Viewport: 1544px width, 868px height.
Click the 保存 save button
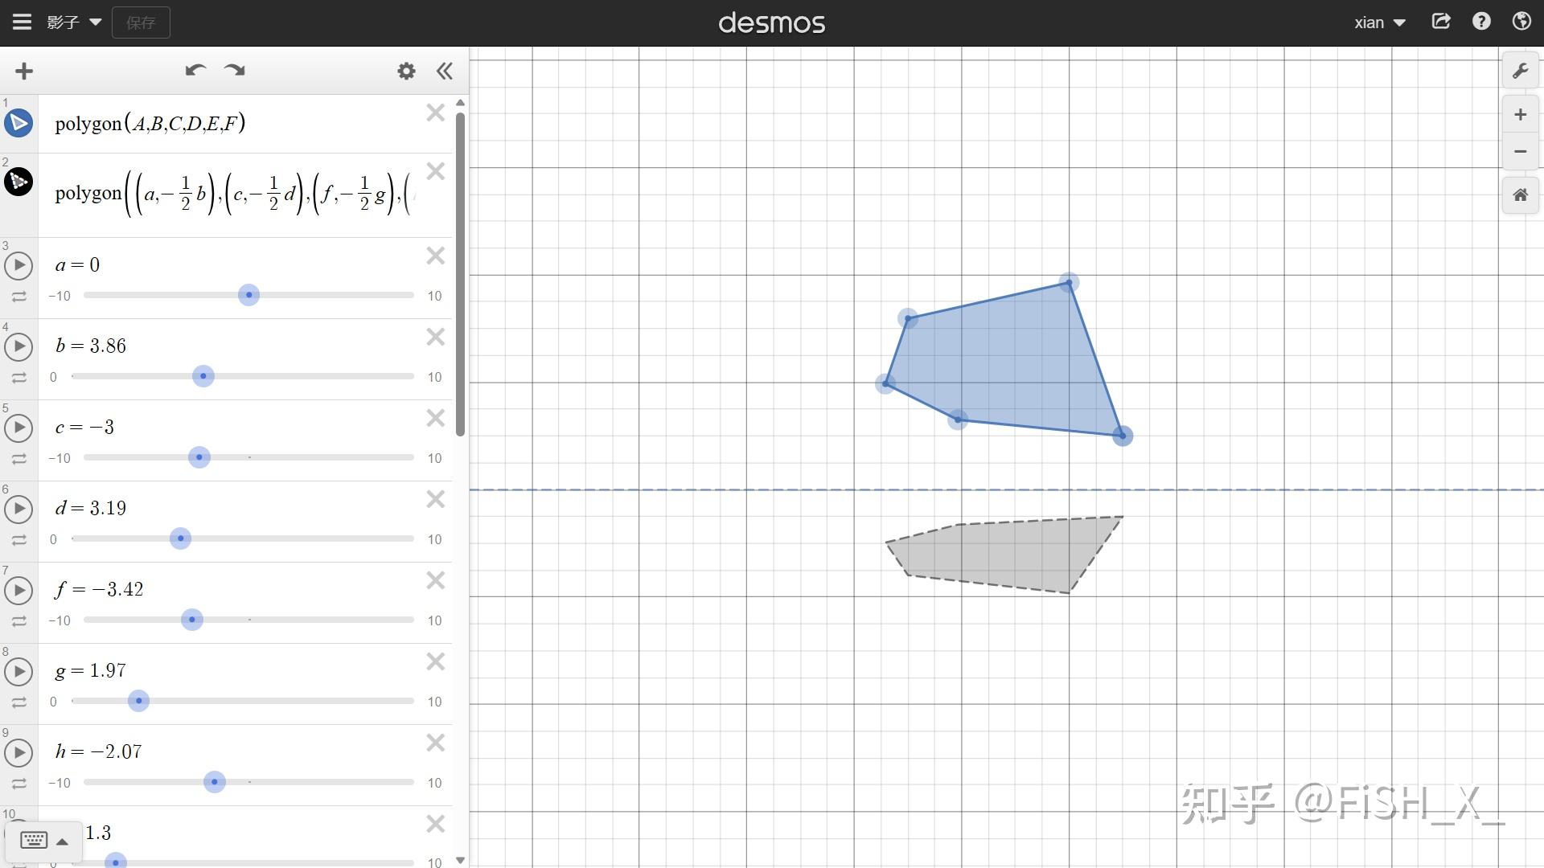(141, 23)
